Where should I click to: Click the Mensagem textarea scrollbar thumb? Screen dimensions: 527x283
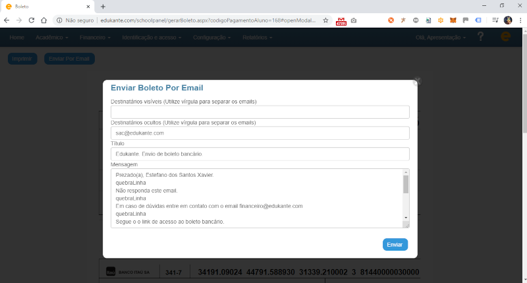coord(406,185)
